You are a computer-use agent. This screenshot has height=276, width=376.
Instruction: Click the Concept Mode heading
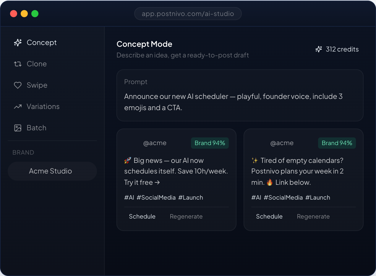(145, 44)
